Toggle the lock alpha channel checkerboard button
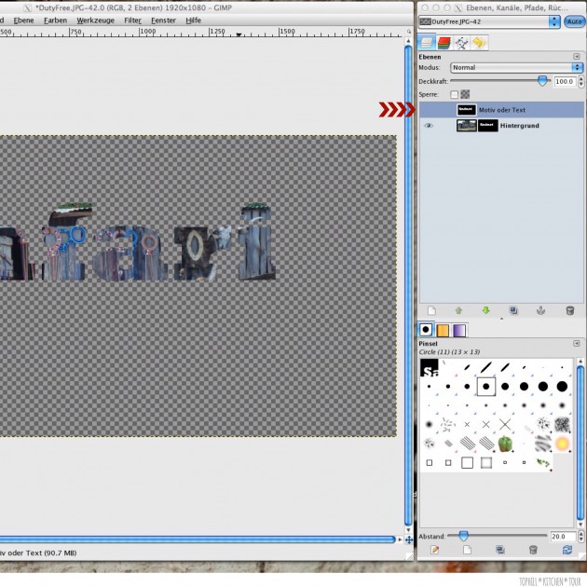This screenshot has width=587, height=587. click(465, 94)
